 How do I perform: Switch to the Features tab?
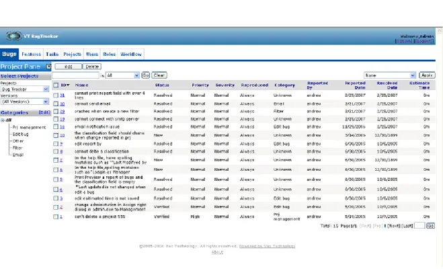point(31,54)
